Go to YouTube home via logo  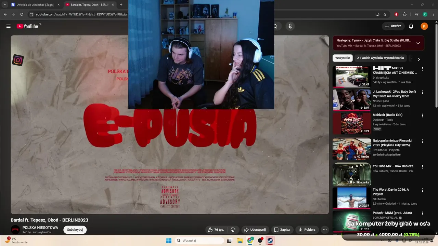click(27, 26)
